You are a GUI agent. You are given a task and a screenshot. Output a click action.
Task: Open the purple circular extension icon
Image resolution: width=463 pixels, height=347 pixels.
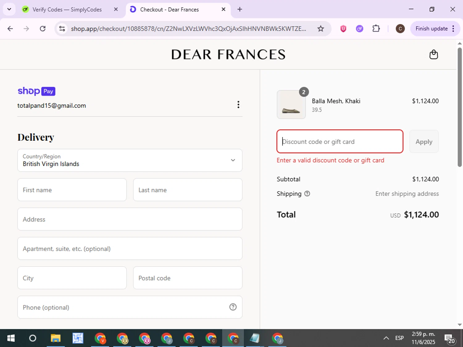(360, 29)
